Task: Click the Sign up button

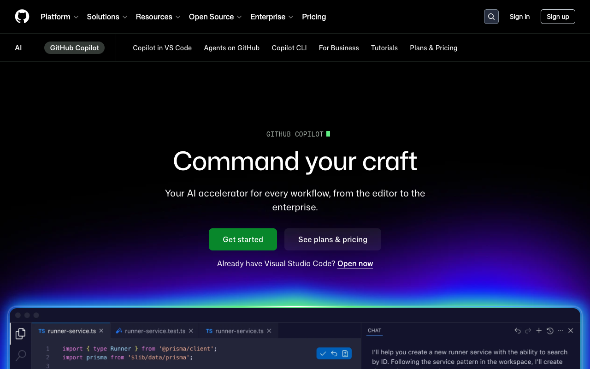Action: point(558,17)
